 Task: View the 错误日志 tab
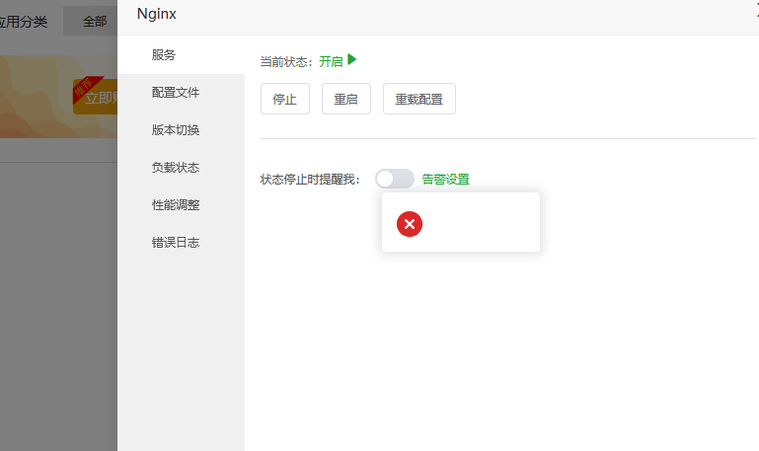(181, 243)
